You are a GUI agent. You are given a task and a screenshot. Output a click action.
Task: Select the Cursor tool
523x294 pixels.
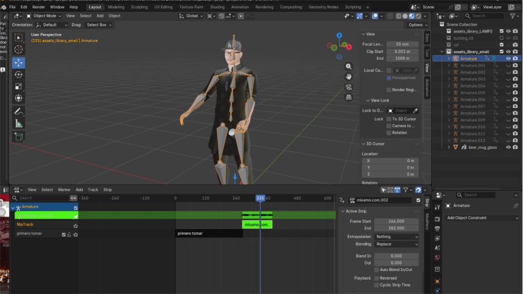coord(18,50)
